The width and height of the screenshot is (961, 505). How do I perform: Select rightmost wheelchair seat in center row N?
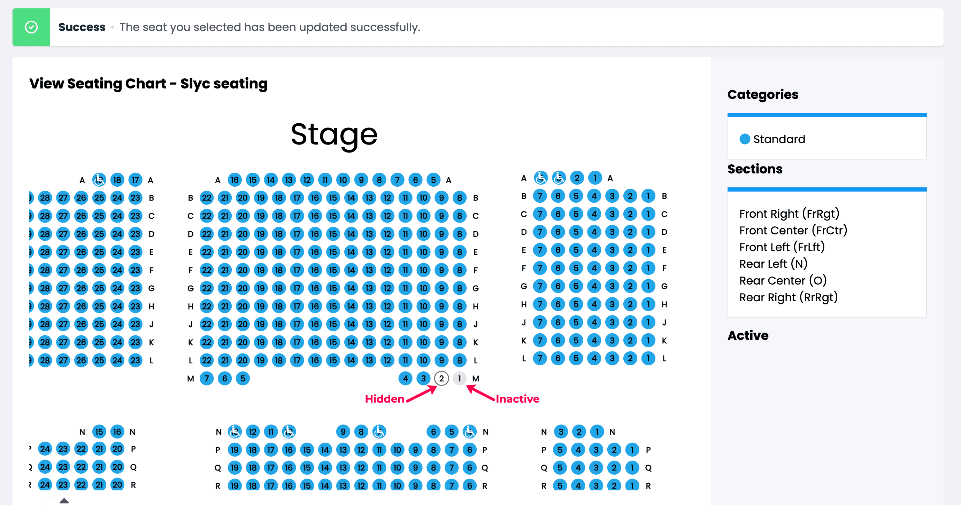[x=469, y=432]
